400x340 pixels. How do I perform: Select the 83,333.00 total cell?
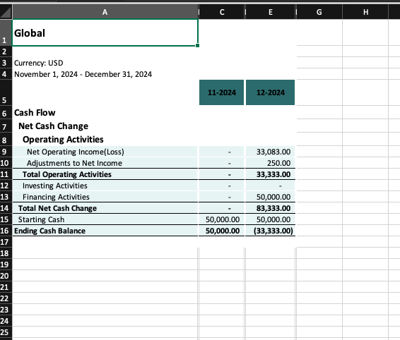[x=270, y=208]
